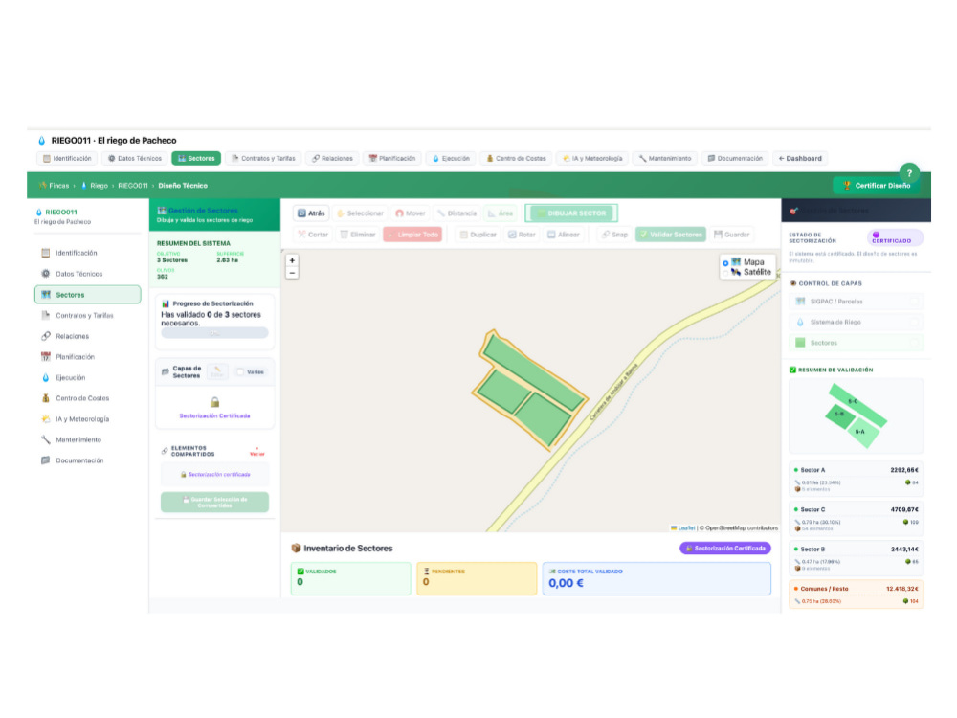Screen dimensions: 957x718
Task: Zoom in on the map
Action: click(292, 260)
